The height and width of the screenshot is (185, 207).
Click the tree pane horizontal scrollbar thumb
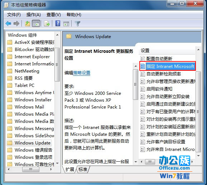pos(31,169)
